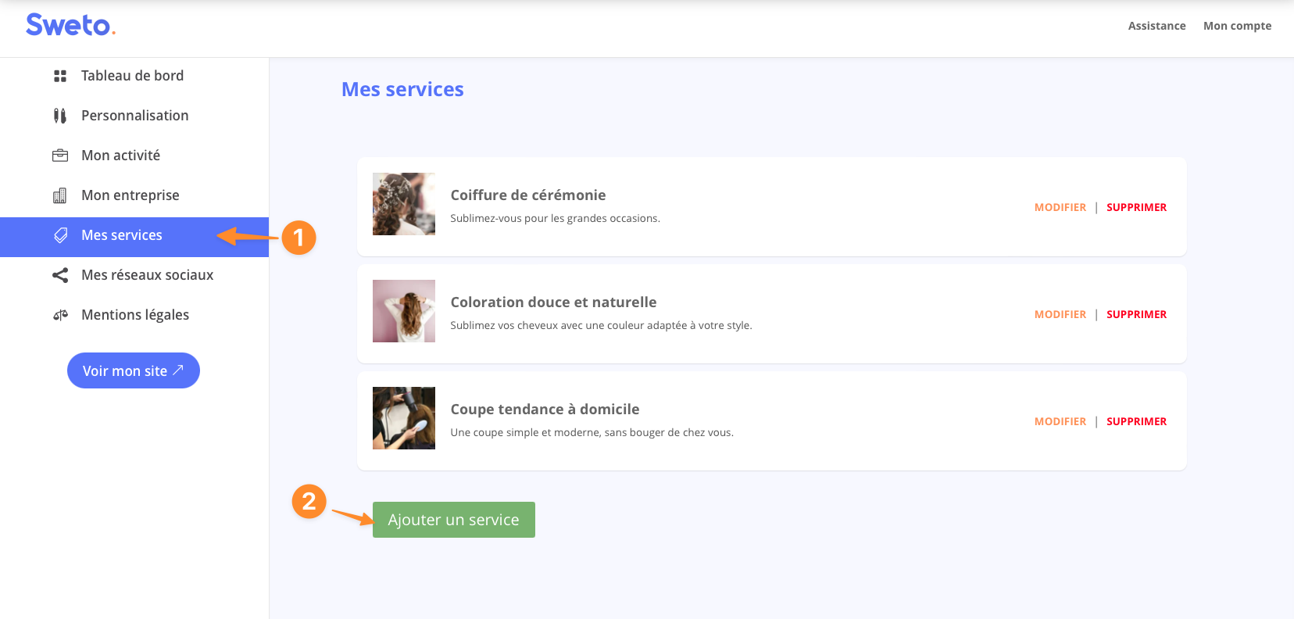Click the Mes réseaux sociaux share icon
The image size is (1294, 619).
tap(60, 275)
